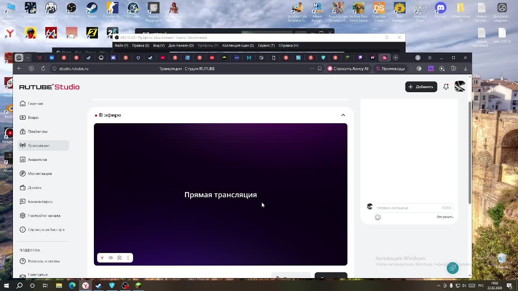Open the tab list dropdown arrow next to tab counter

[28, 58]
